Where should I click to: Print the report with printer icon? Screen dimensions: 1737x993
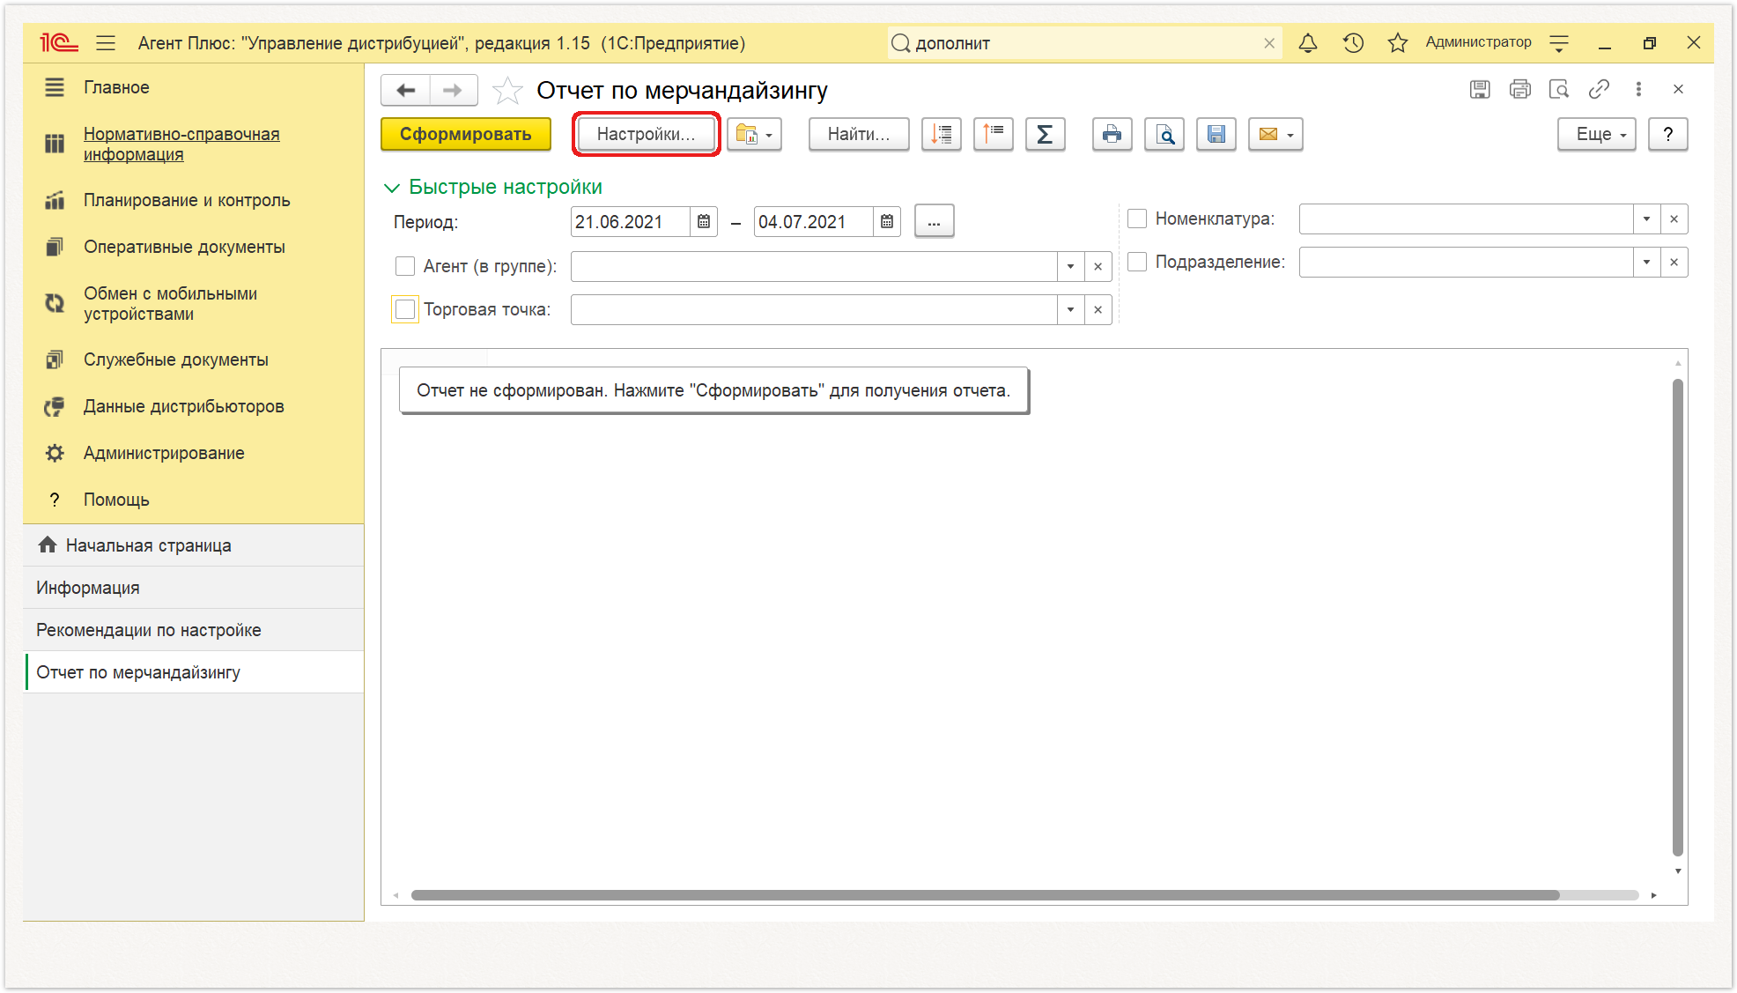(x=1112, y=134)
